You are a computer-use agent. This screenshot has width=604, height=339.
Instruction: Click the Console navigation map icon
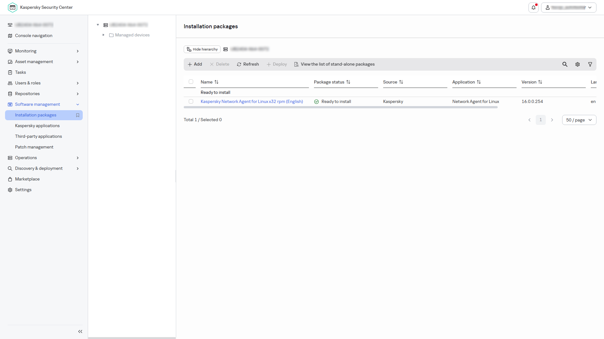(x=10, y=36)
